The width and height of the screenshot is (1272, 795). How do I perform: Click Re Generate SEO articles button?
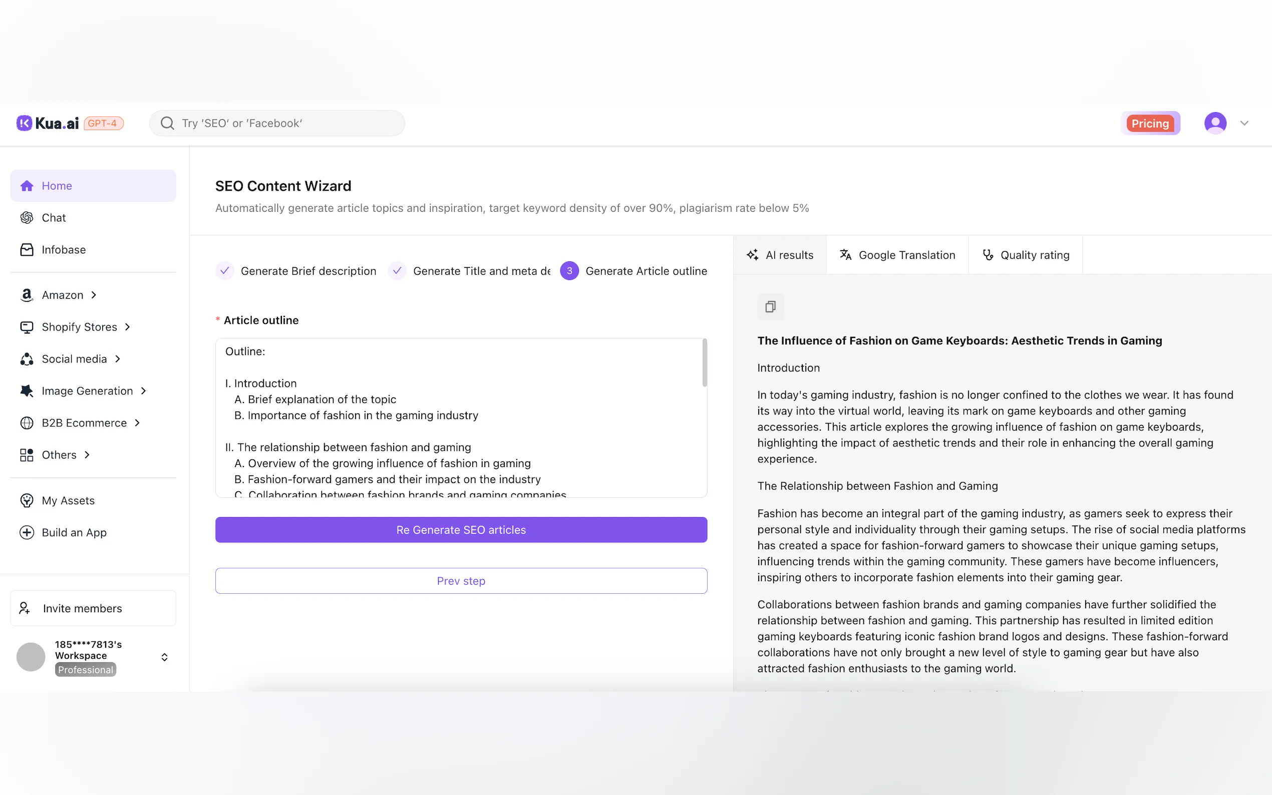coord(461,530)
